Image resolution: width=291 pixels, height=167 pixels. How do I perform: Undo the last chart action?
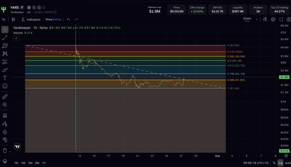point(69,19)
